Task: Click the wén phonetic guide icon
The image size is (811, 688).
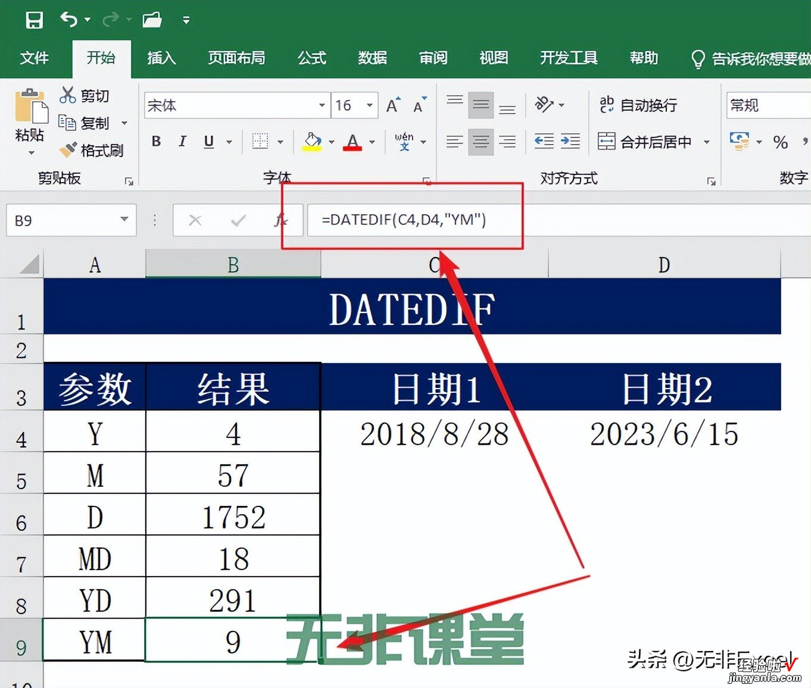Action: click(x=404, y=142)
